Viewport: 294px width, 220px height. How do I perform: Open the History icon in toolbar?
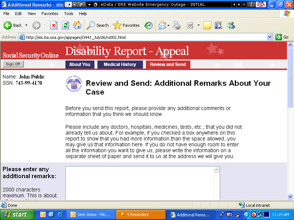pyautogui.click(x=148, y=25)
